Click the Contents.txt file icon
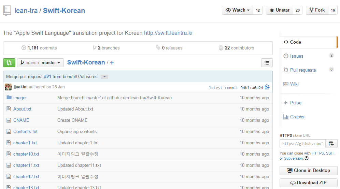The width and height of the screenshot is (340, 189). [9, 131]
